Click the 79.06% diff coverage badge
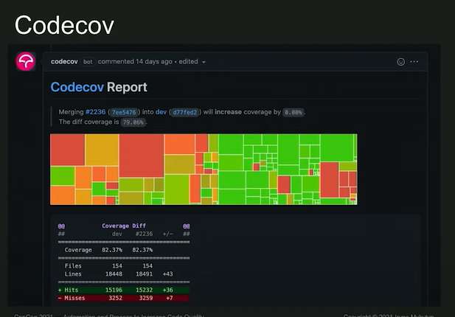The height and width of the screenshot is (317, 455). point(134,122)
